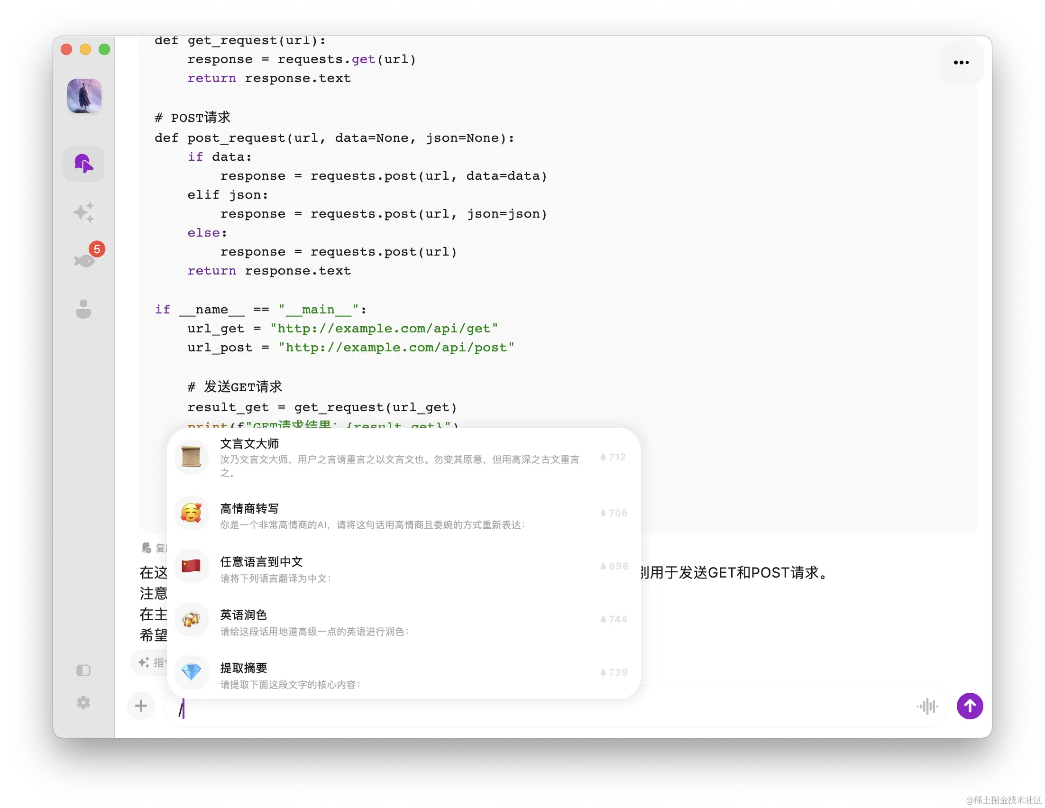Open the sparkles discover sidebar icon
Image resolution: width=1045 pixels, height=808 pixels.
(x=83, y=212)
